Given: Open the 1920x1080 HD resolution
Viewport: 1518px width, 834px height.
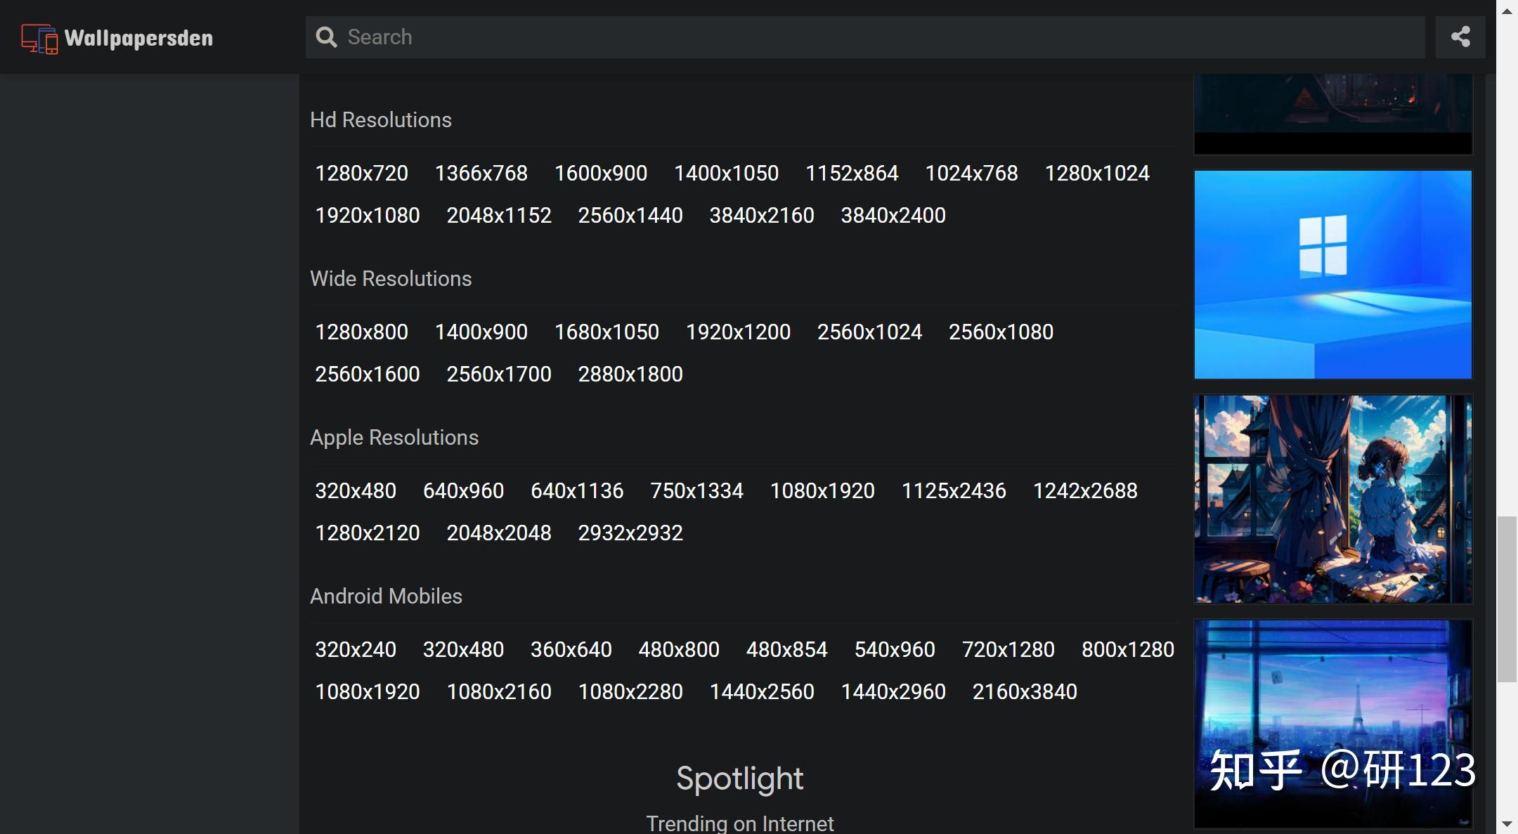Looking at the screenshot, I should pyautogui.click(x=367, y=216).
